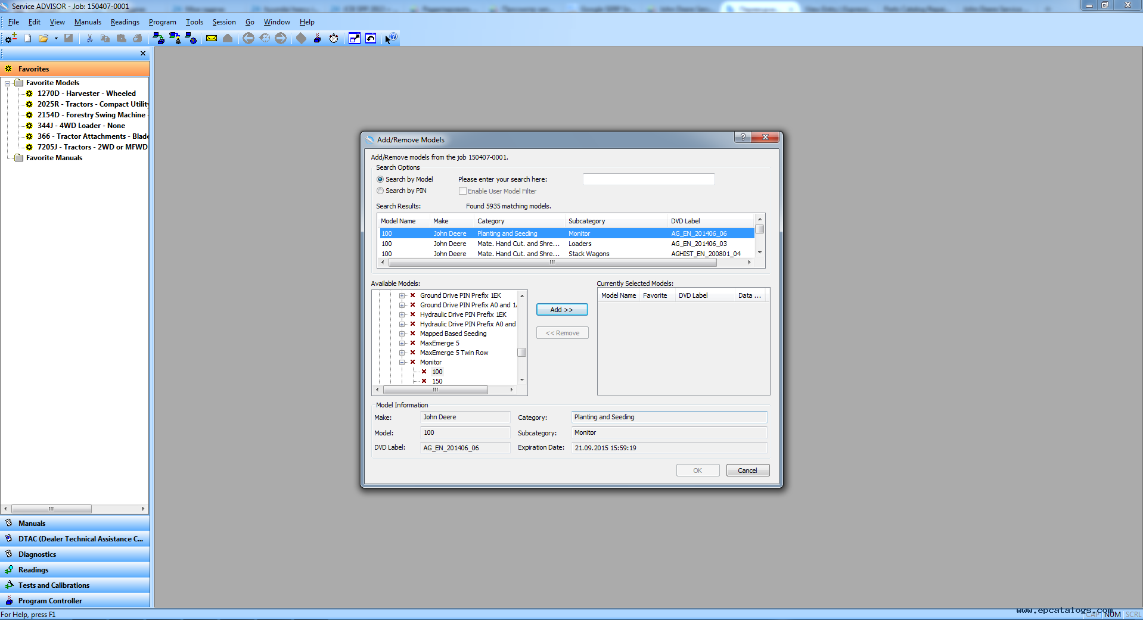Click the open folder toolbar icon

click(44, 38)
